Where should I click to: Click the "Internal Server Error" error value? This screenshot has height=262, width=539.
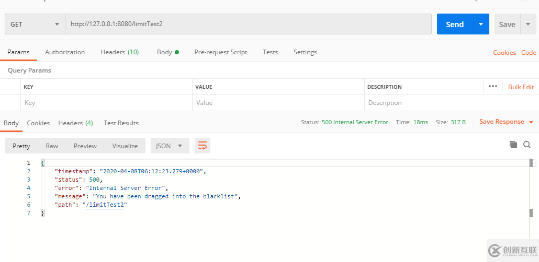pos(126,188)
